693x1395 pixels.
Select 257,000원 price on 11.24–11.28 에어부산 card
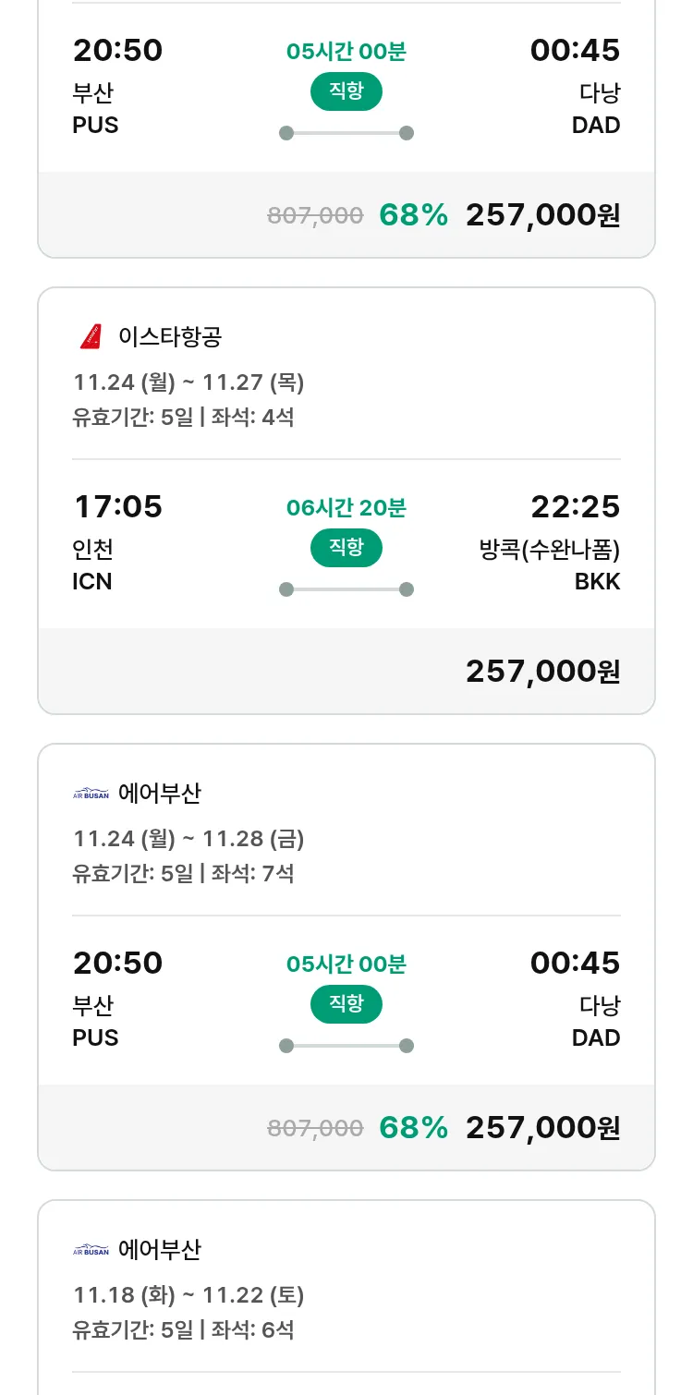click(542, 1127)
